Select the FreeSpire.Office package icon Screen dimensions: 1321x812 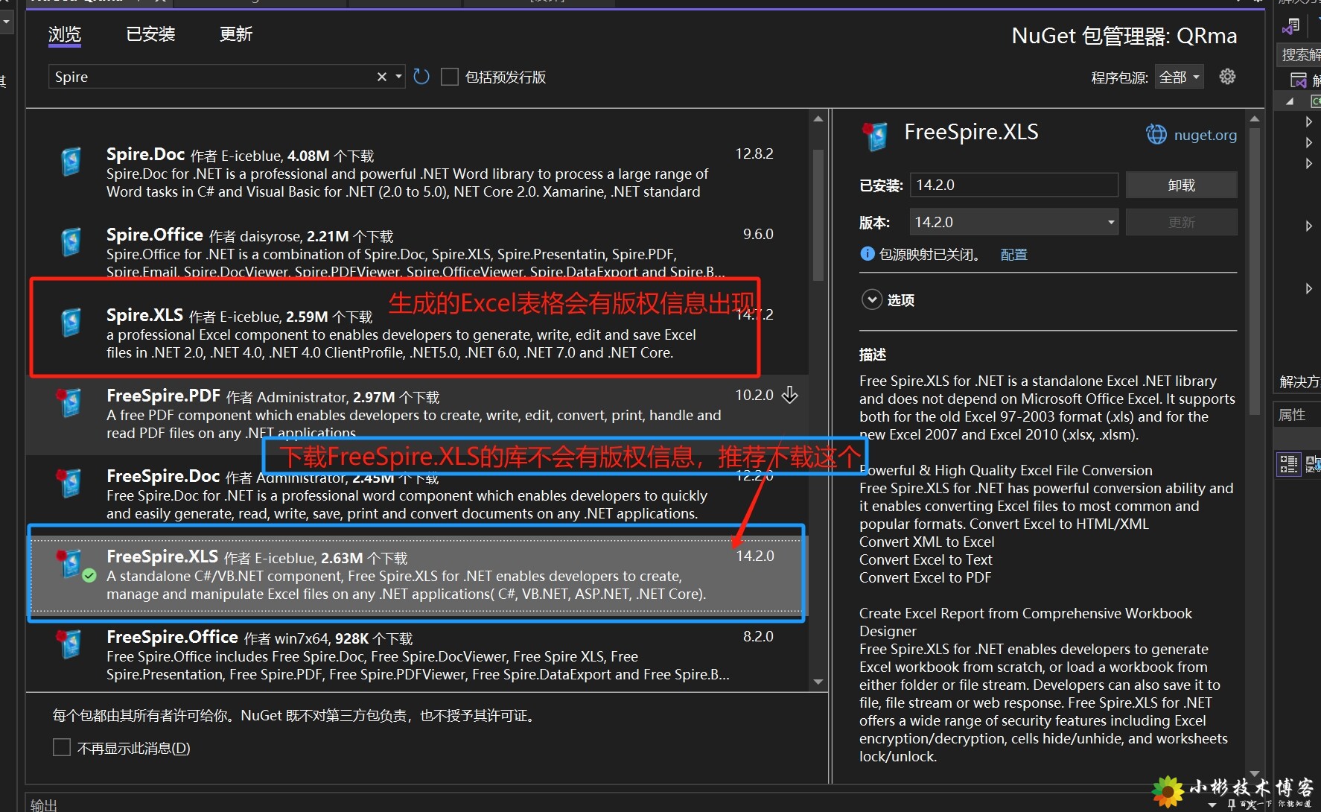coord(69,644)
